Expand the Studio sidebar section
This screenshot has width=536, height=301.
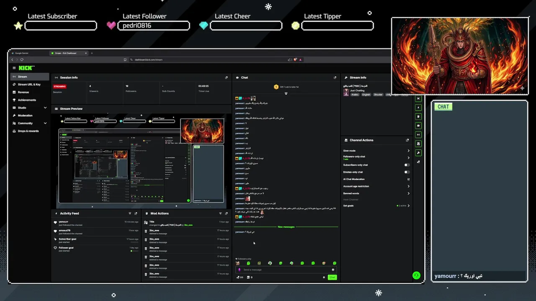pyautogui.click(x=45, y=107)
